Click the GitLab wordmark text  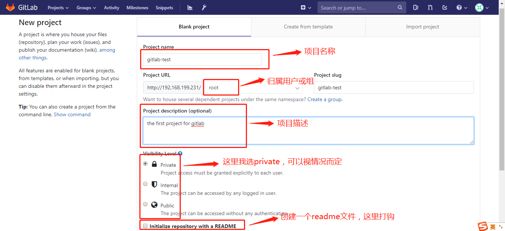pos(28,7)
